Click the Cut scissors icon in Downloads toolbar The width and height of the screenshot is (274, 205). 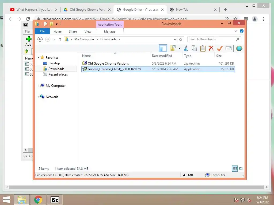[x=186, y=48]
